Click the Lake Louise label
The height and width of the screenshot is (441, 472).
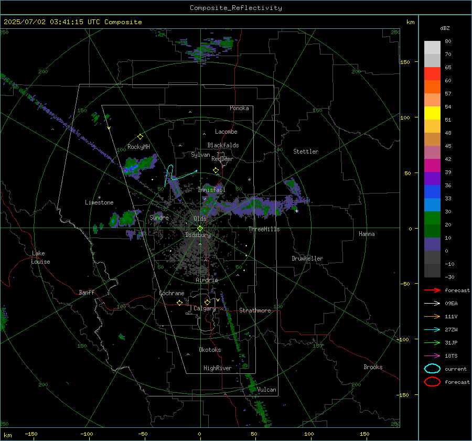click(x=40, y=257)
